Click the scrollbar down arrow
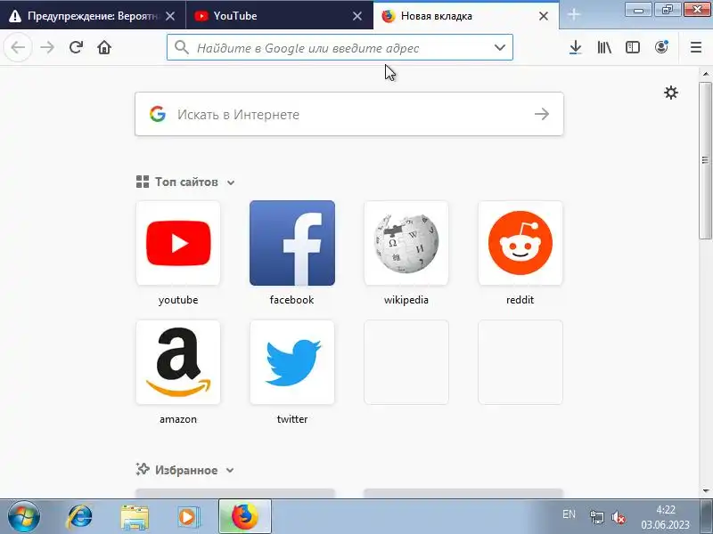The width and height of the screenshot is (713, 534). point(705,491)
